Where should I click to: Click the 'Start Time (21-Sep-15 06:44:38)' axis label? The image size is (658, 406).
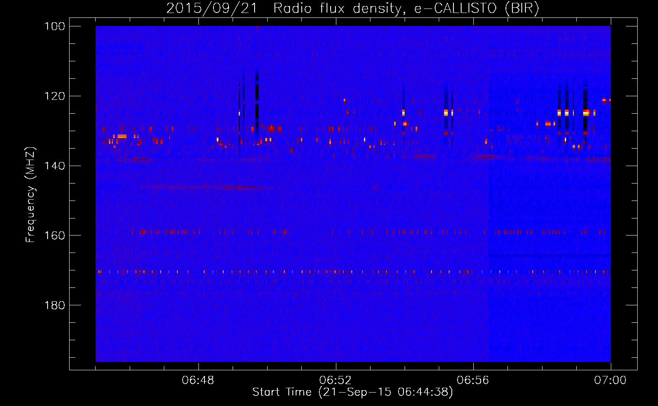(353, 392)
